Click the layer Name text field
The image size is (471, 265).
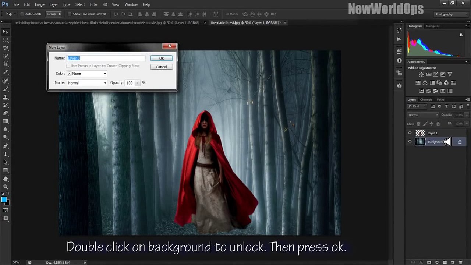106,58
